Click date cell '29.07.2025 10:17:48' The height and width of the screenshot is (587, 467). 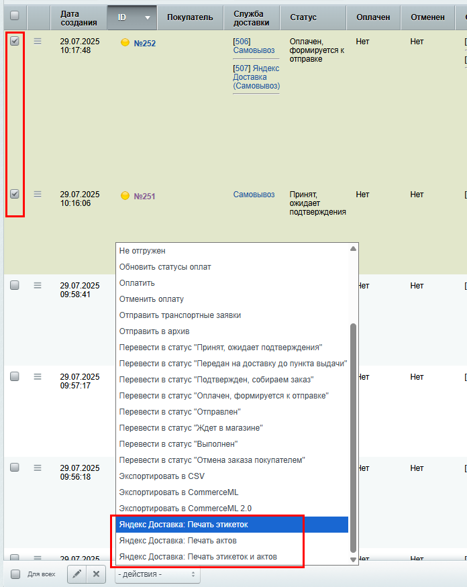coord(80,46)
